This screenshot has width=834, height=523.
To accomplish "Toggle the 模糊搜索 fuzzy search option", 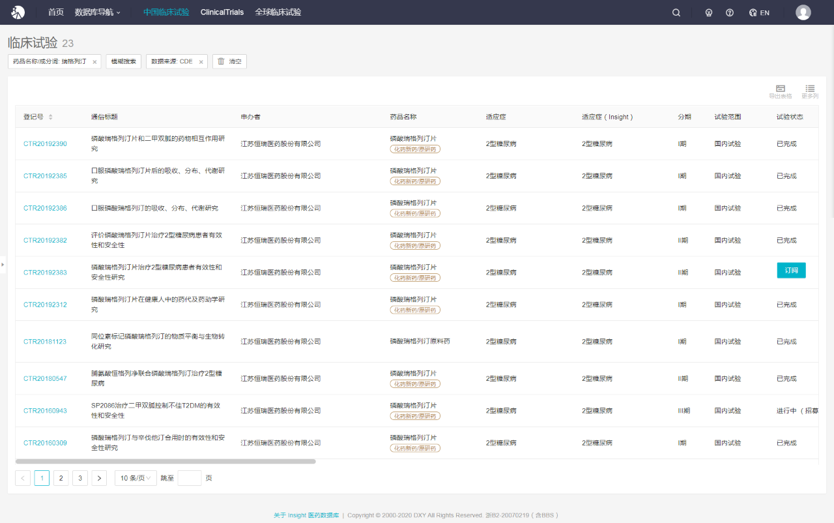I will [x=123, y=61].
